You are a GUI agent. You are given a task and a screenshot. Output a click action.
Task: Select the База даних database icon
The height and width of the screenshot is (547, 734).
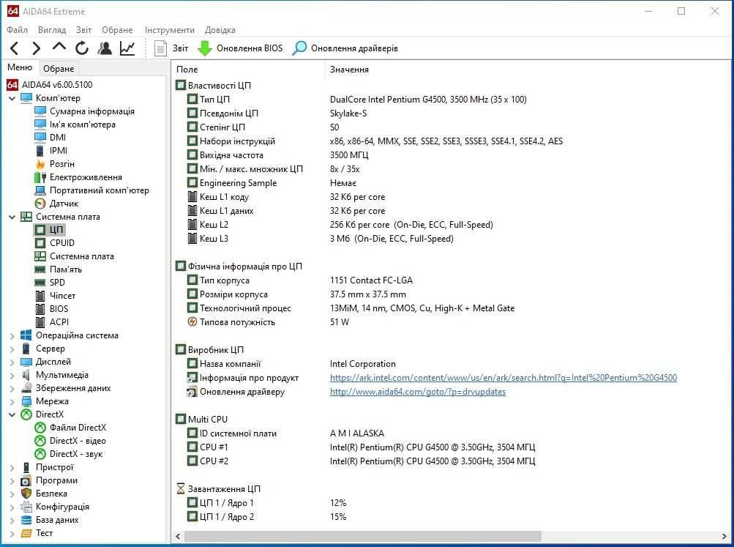pyautogui.click(x=26, y=520)
